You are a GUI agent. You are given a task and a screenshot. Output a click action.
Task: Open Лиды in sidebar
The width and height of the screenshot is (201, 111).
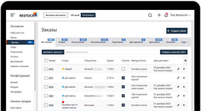point(13,47)
